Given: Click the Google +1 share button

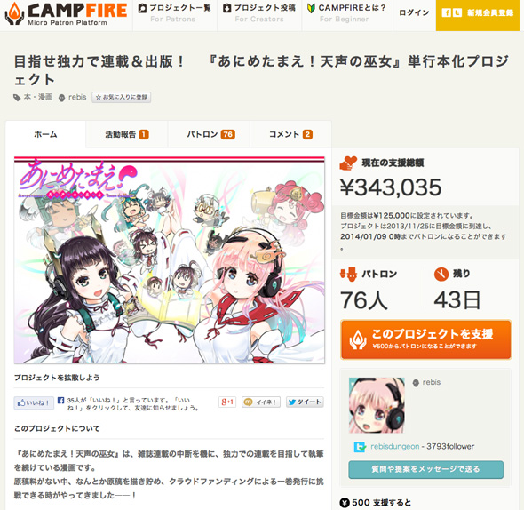Looking at the screenshot, I should (226, 402).
